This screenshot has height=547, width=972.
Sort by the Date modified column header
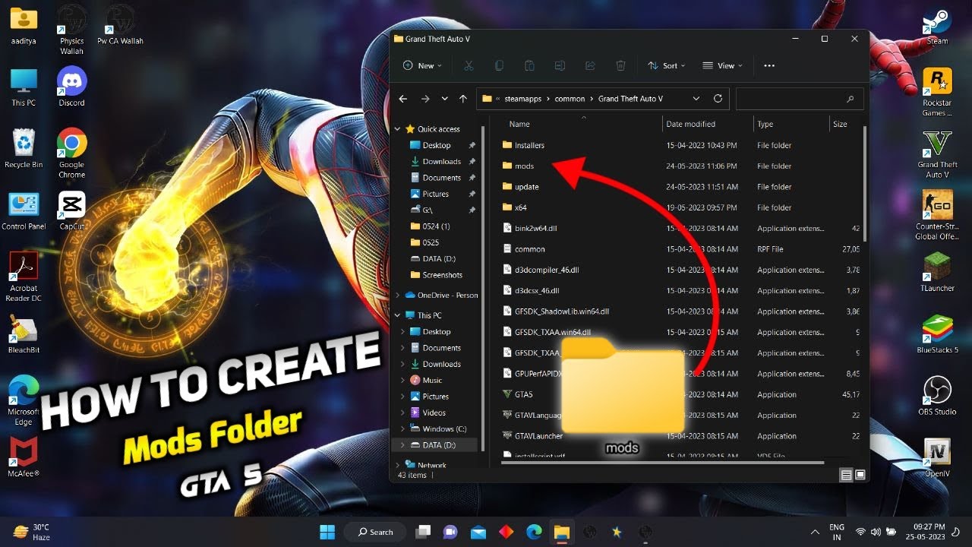pos(690,124)
